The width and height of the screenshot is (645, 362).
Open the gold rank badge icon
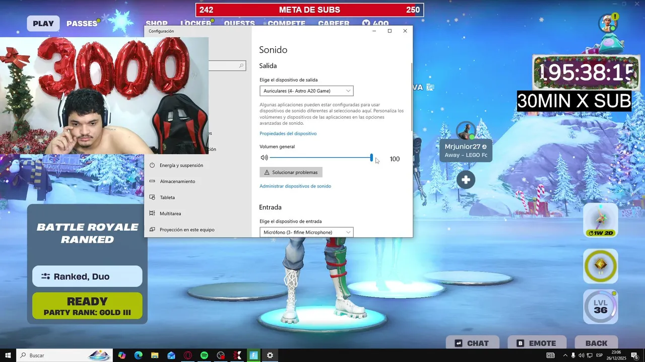point(601,265)
